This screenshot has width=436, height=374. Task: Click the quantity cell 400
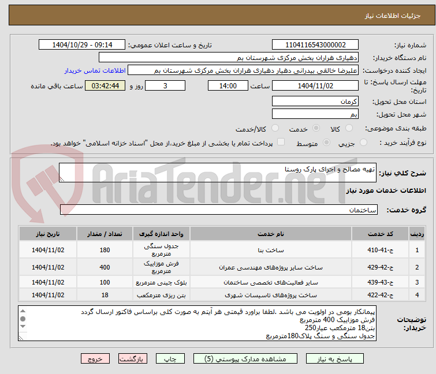pos(105,267)
